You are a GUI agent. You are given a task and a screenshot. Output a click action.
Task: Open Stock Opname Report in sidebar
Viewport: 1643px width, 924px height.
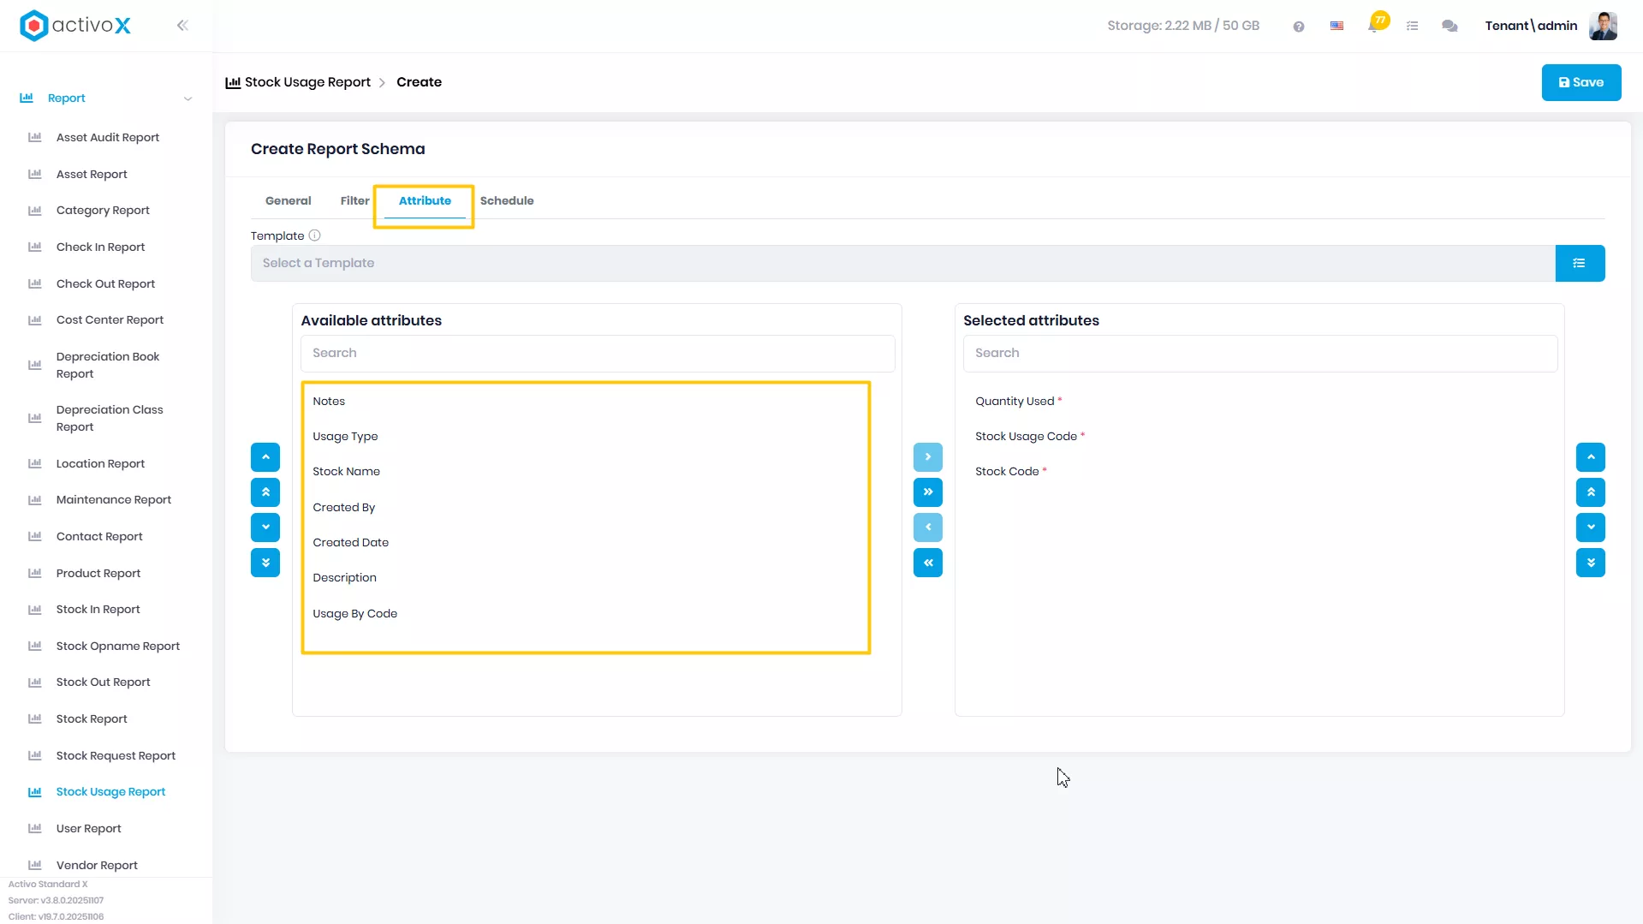(x=118, y=647)
